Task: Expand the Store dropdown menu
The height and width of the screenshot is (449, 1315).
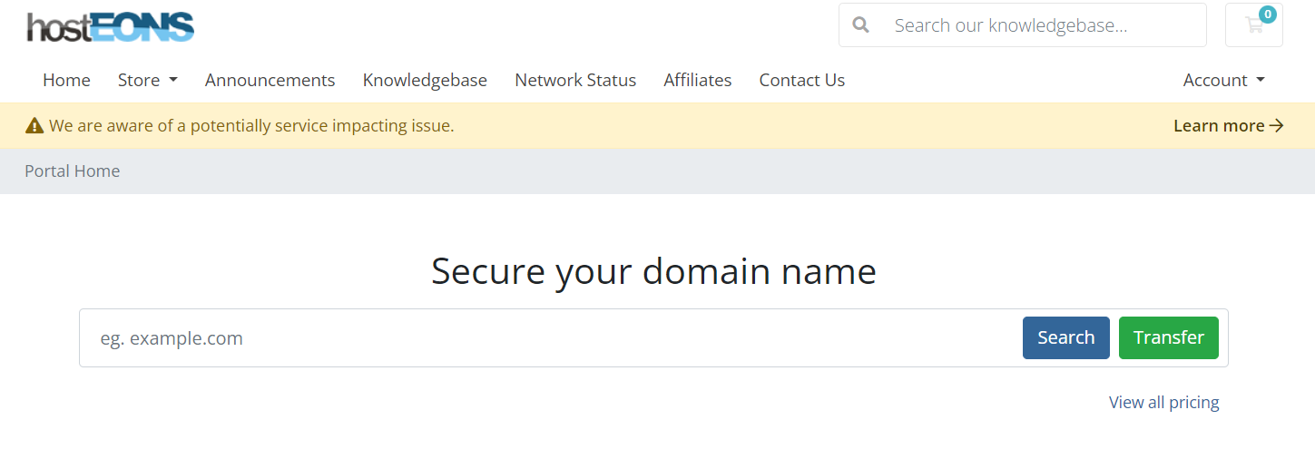Action: tap(148, 80)
